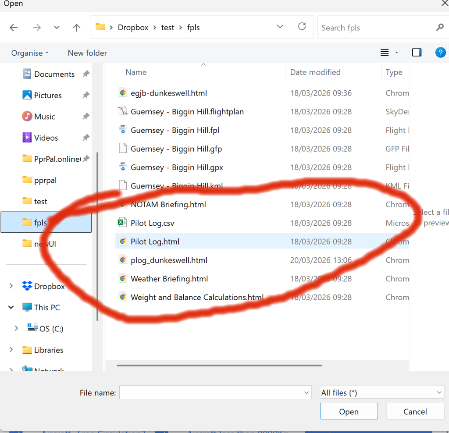The image size is (449, 433).
Task: Select the Pilot Log.csv Excel file icon
Action: click(123, 223)
